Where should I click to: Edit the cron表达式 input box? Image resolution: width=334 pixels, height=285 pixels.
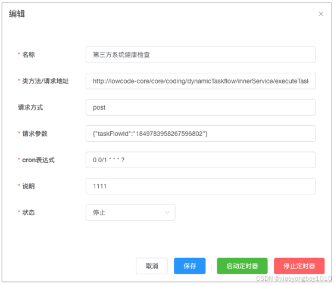click(201, 160)
